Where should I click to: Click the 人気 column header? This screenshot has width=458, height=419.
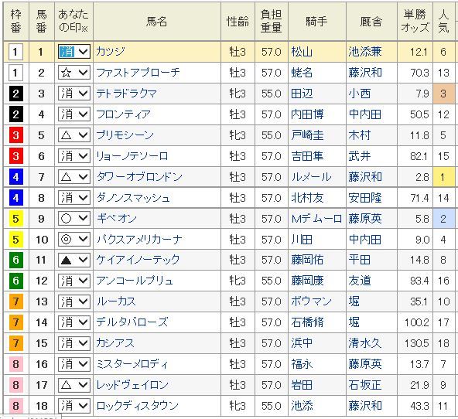click(443, 21)
